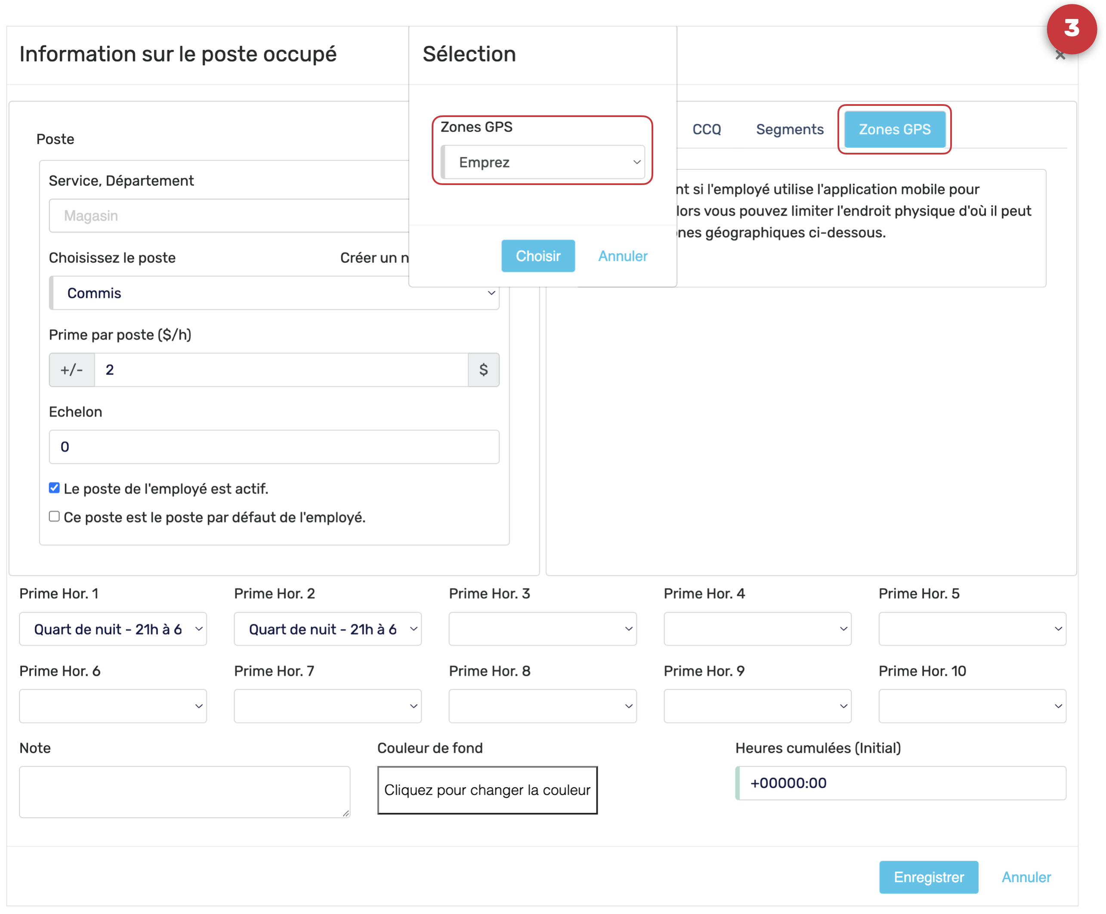This screenshot has width=1106, height=914.
Task: Open the Prime Hor. 1 dropdown
Action: (x=113, y=629)
